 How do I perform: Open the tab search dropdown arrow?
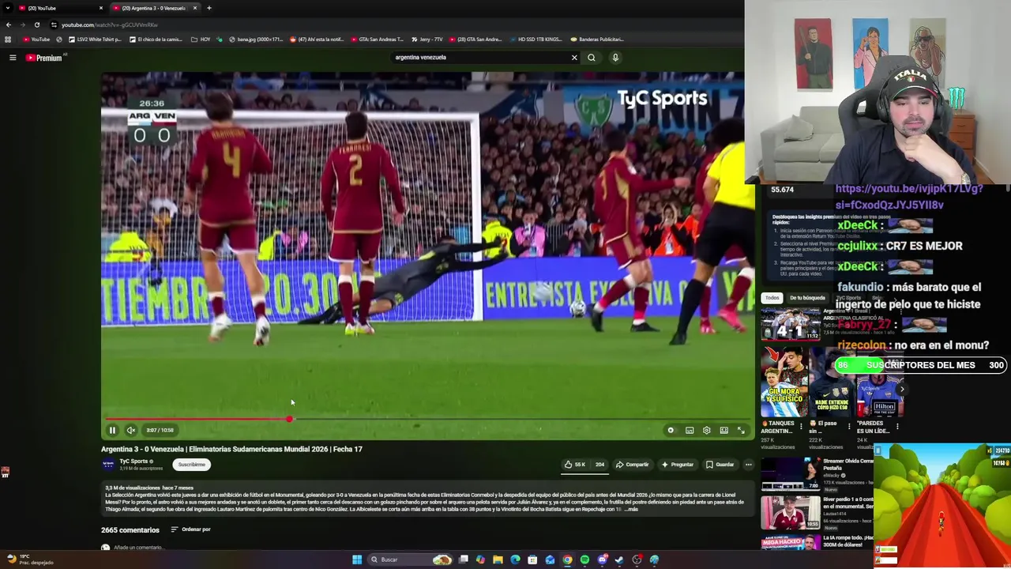(x=6, y=8)
